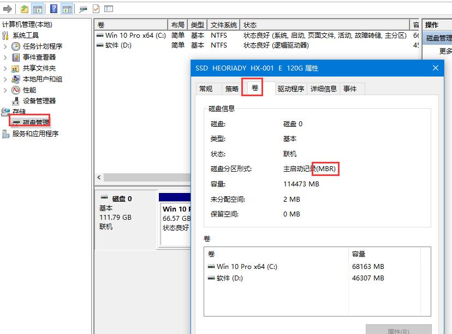Viewport: 452px width, 334px height.
Task: Click the toolbar icon with red checkmark
Action: tap(96, 9)
